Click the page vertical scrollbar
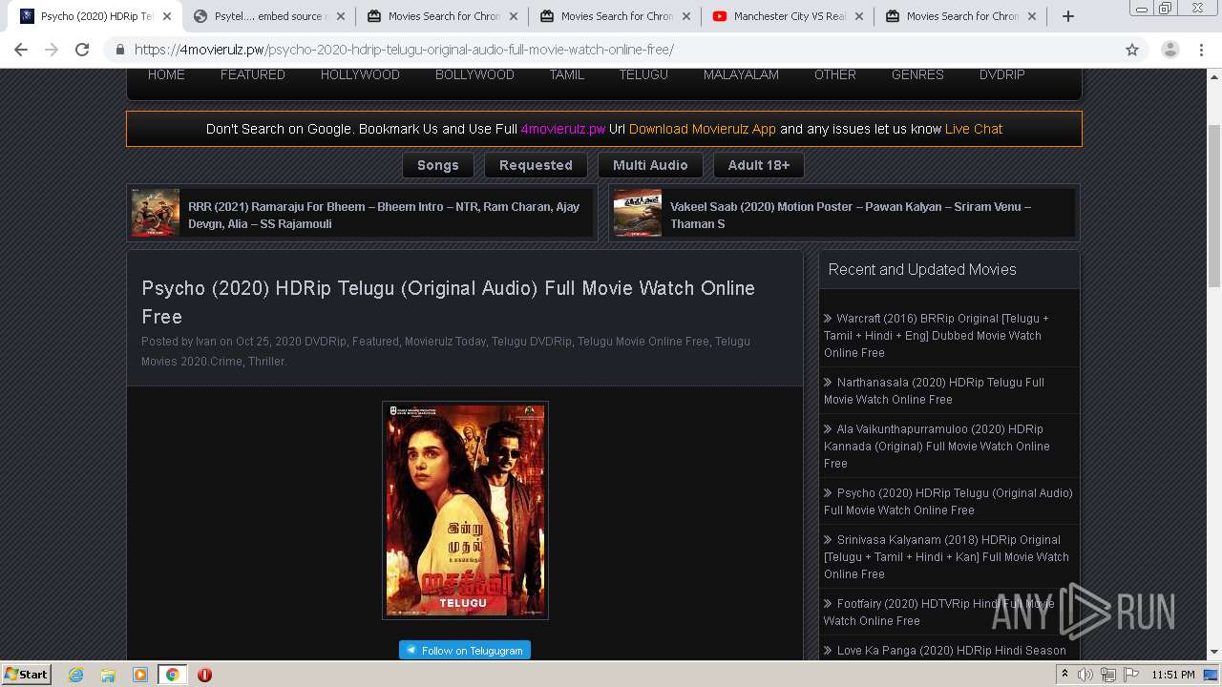1222x687 pixels. (1213, 205)
